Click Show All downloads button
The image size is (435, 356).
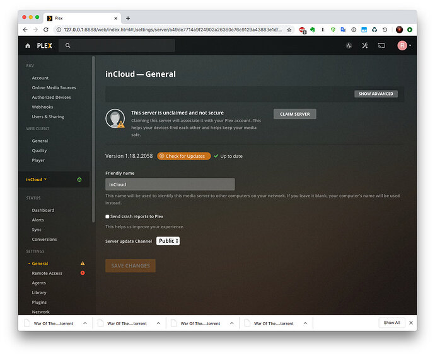391,323
